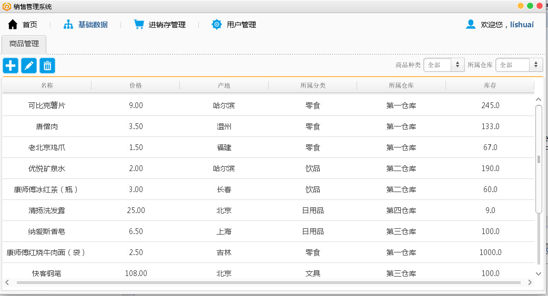Click the hierarchy icon beside 基础数据

pyautogui.click(x=68, y=25)
